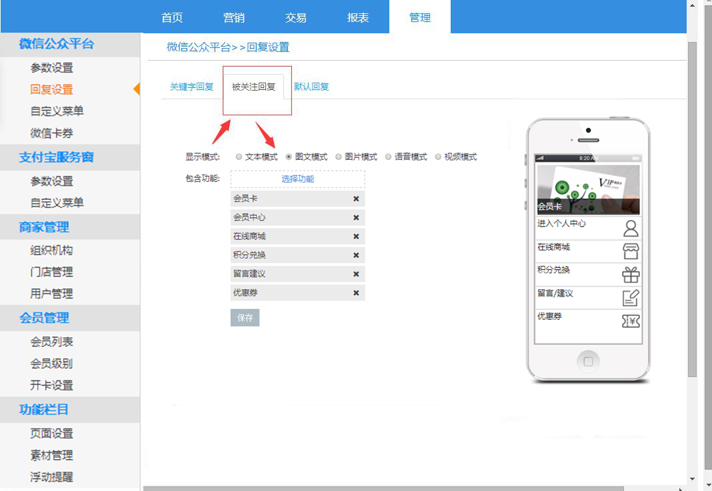The image size is (712, 491).
Task: Collapse 支付宝服务窗 sidebar section
Action: coord(70,157)
